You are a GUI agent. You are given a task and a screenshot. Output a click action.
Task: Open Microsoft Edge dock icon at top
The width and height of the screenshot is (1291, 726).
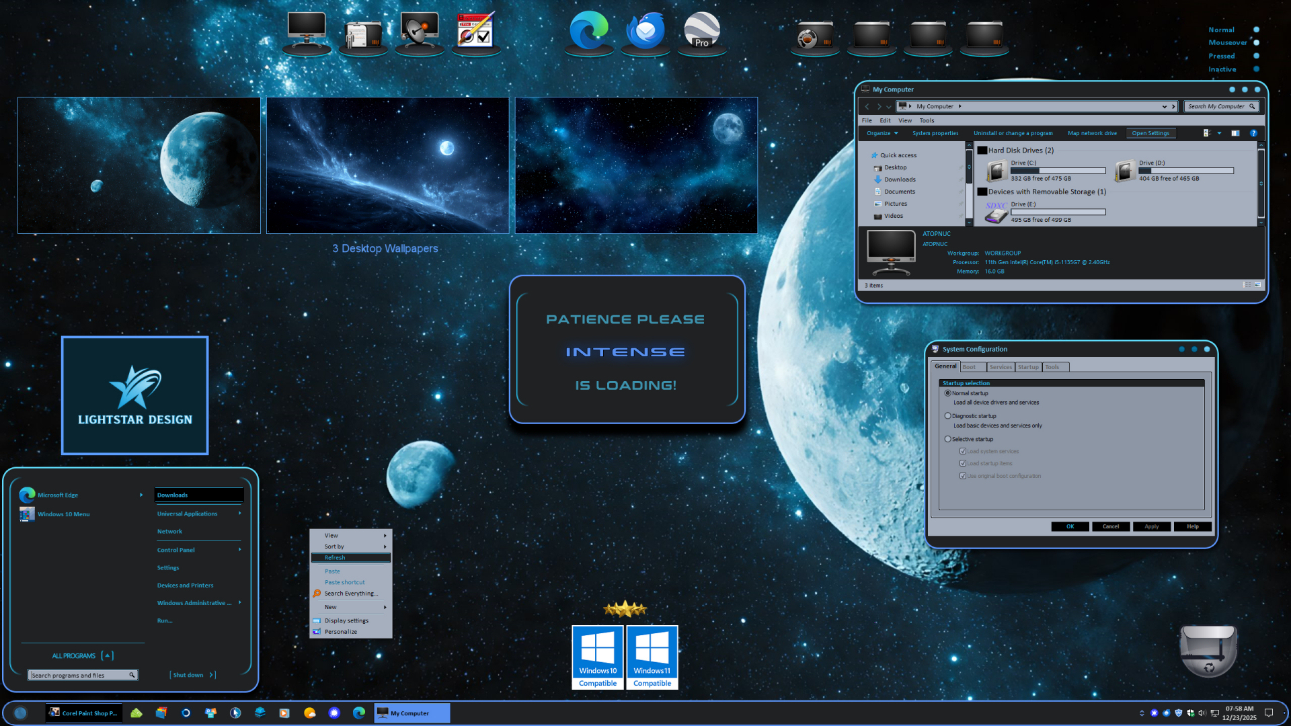(x=588, y=31)
